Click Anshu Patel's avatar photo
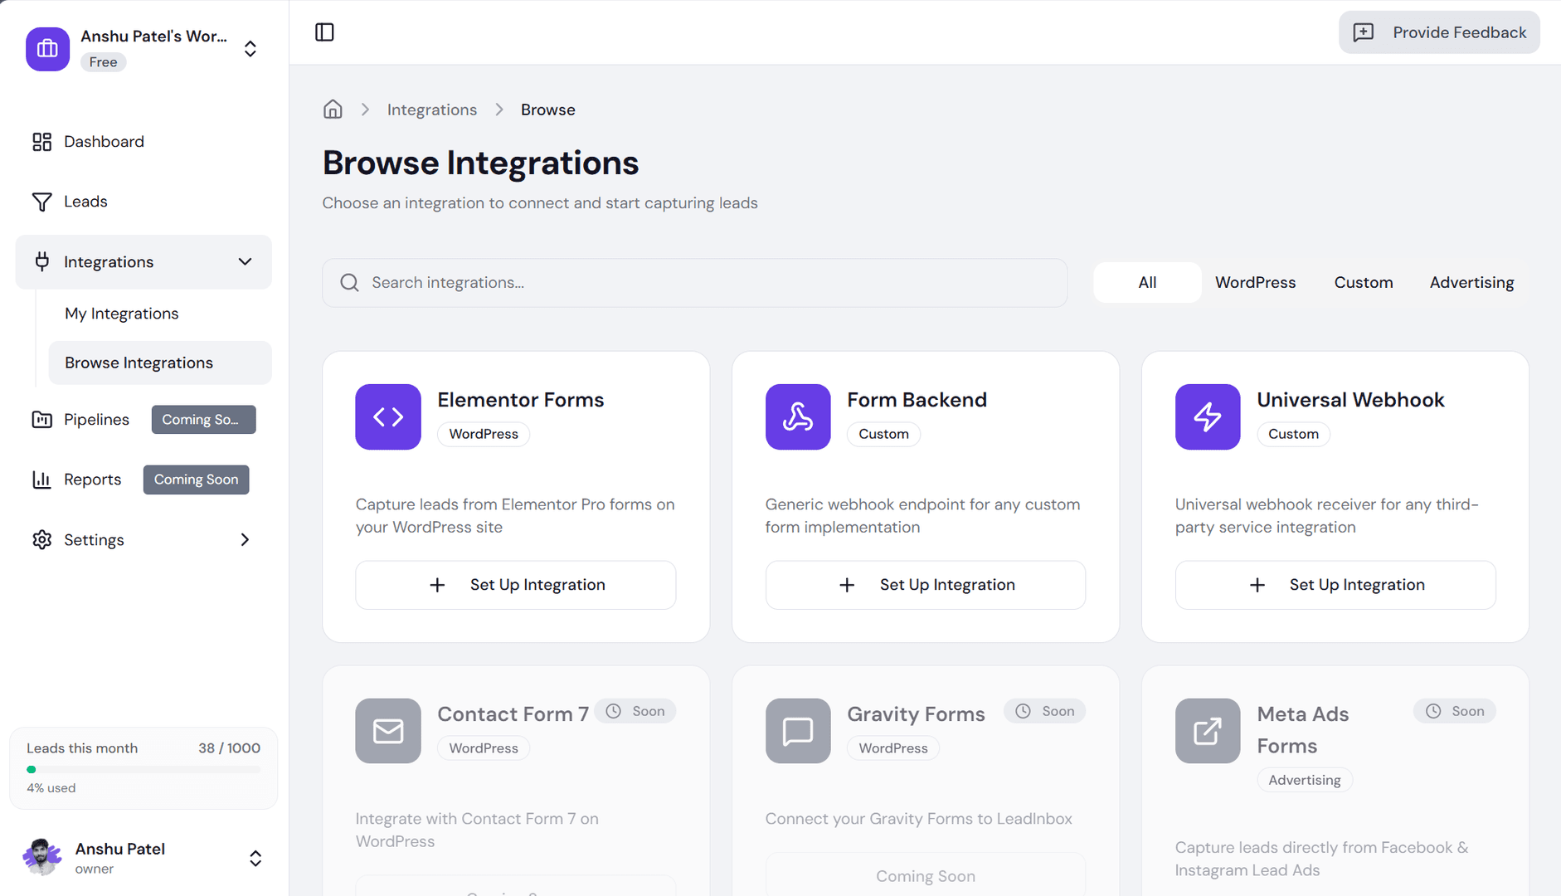The height and width of the screenshot is (896, 1561). tap(41, 857)
